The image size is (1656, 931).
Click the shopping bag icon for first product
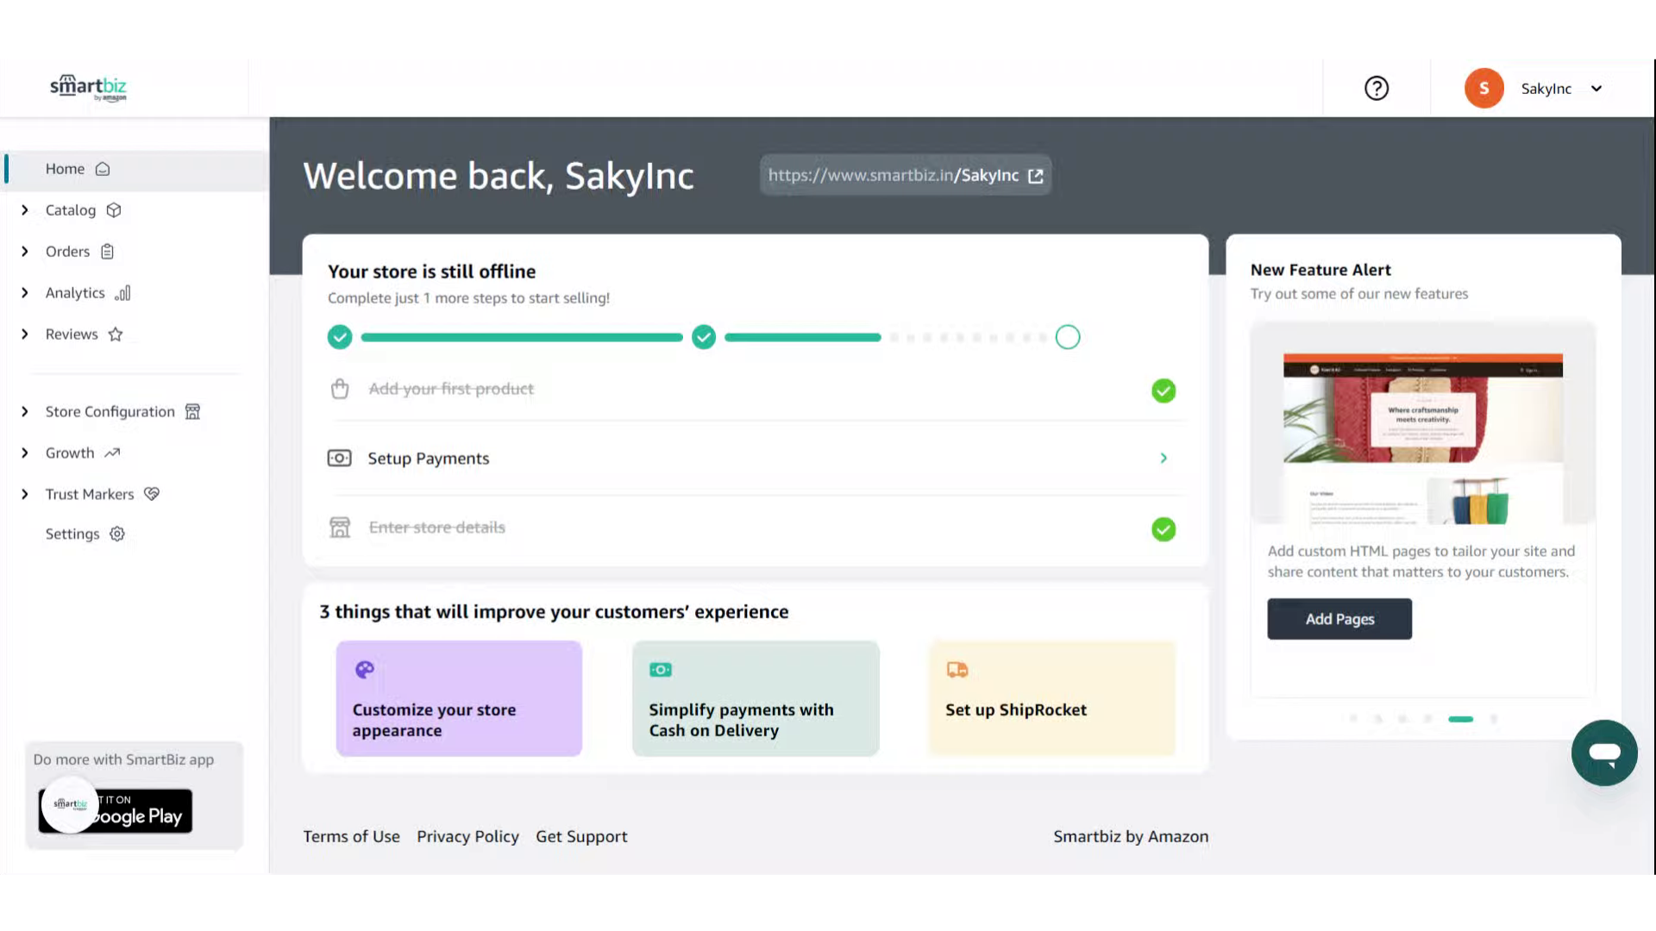tap(340, 389)
